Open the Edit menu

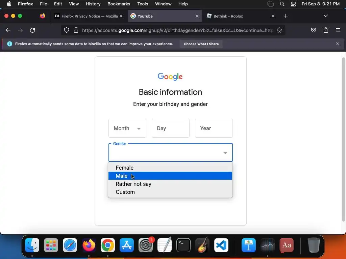tap(58, 4)
